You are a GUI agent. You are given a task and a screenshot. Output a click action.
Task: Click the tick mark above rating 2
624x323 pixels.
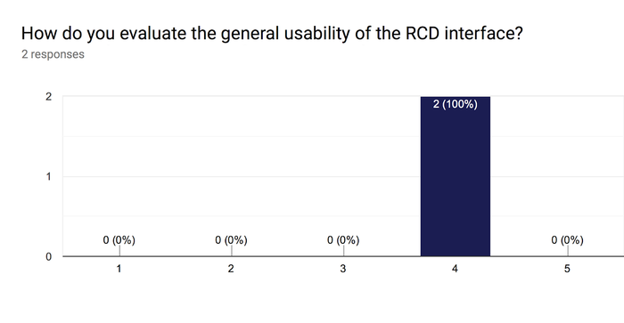point(232,251)
